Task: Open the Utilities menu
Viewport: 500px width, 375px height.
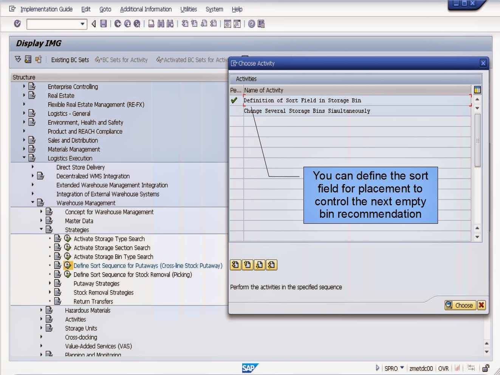Action: coord(189,9)
